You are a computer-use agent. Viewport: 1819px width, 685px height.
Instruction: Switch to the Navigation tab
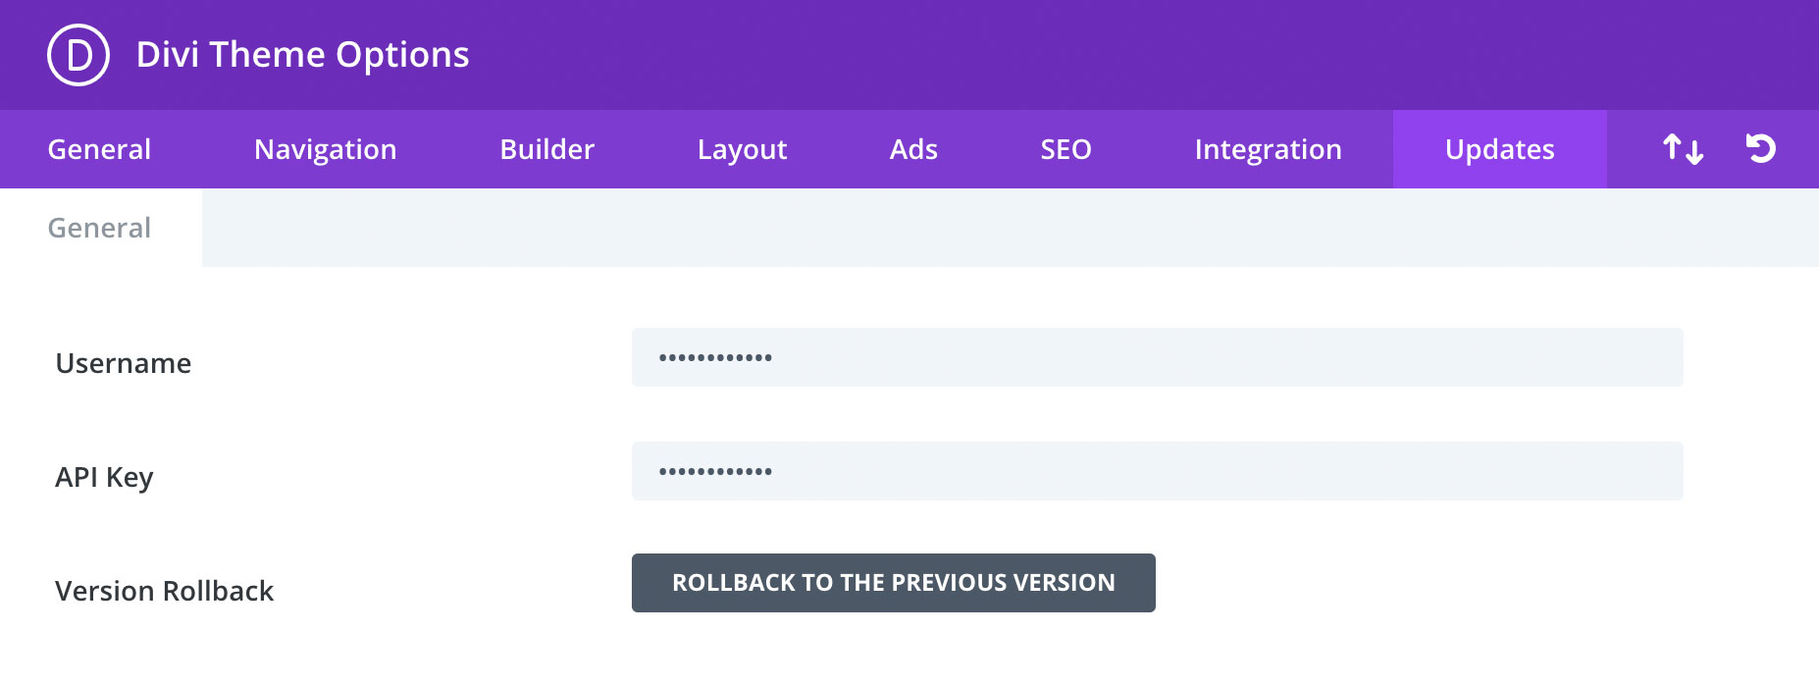pos(326,149)
